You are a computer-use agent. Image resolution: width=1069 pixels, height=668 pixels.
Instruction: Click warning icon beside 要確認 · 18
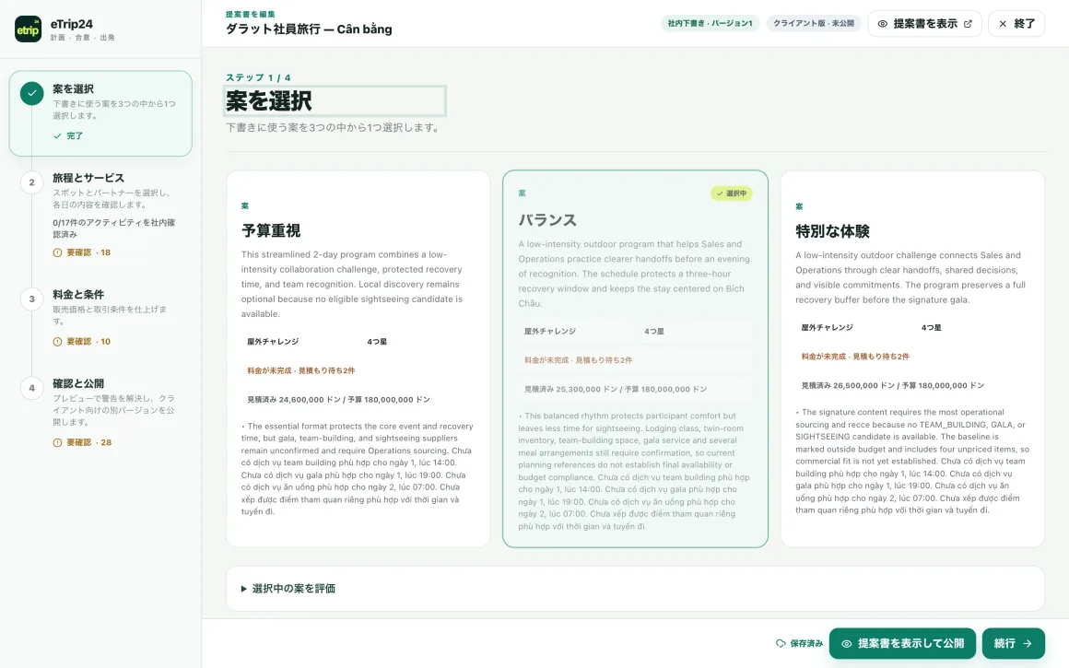tap(57, 252)
